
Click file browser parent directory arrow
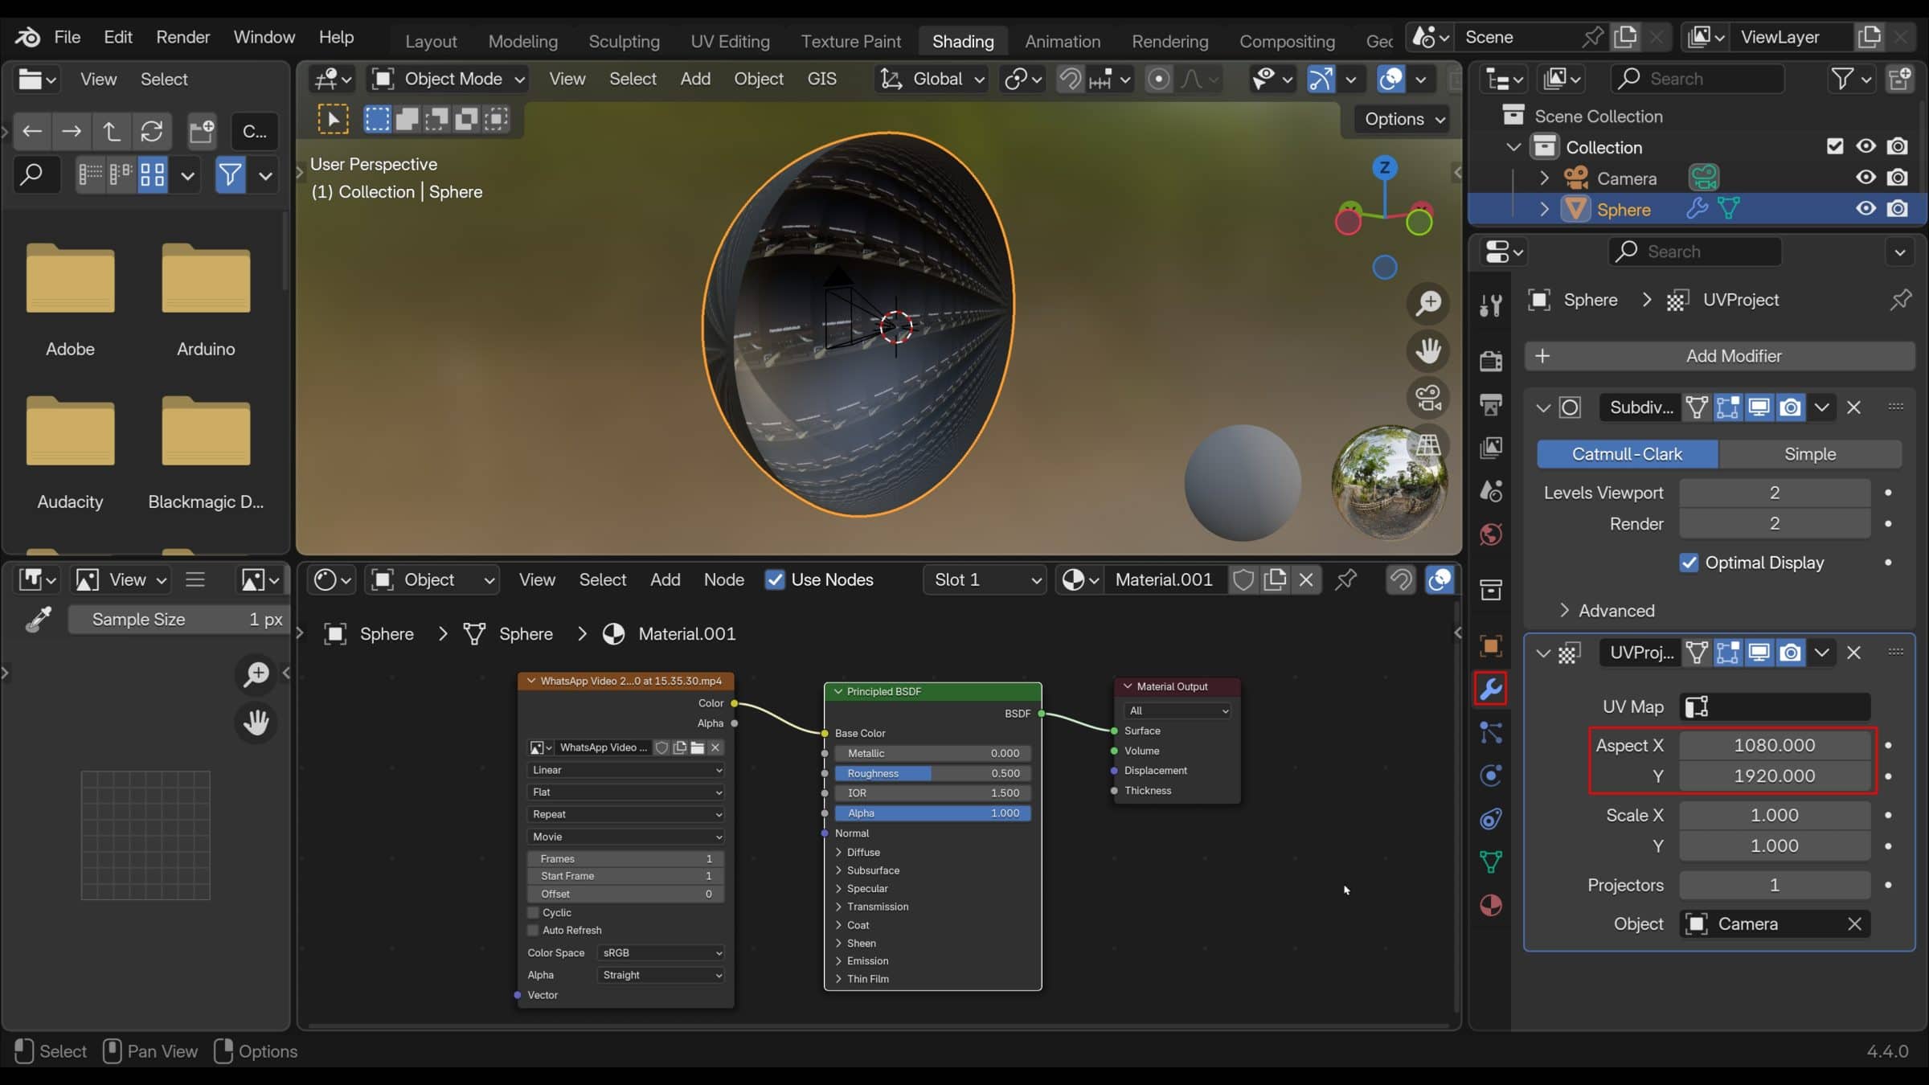point(112,131)
